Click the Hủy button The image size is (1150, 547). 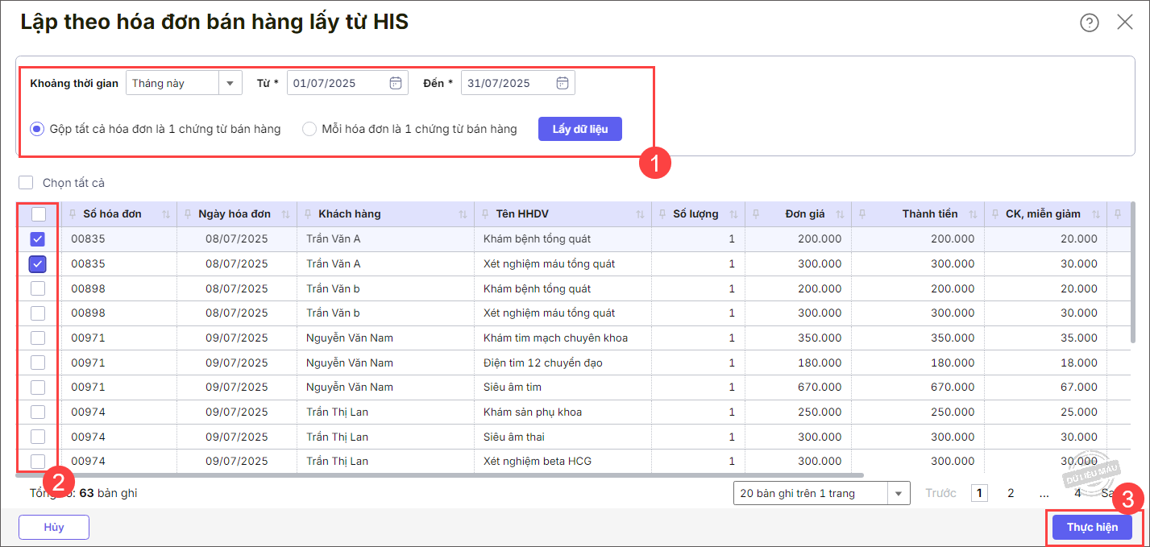click(x=54, y=527)
